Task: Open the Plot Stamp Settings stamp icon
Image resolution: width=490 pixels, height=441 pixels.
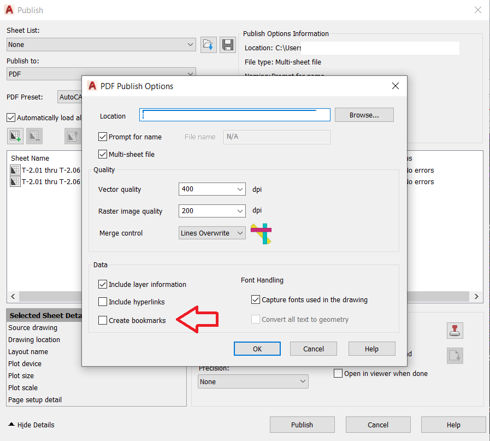Action: 454,330
